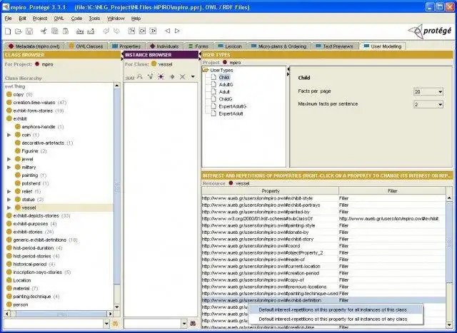Click the New Project toolbar icon
Viewport: 457px width, 333px height.
[x=9, y=31]
